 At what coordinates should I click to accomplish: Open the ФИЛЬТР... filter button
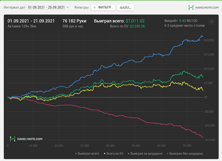103,8
